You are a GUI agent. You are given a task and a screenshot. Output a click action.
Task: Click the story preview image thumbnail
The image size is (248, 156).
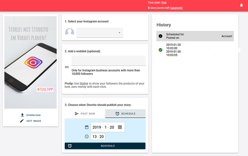click(31, 62)
